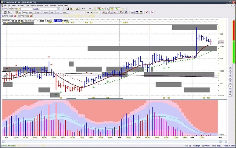This screenshot has height=148, width=236.
Task: Add the STO stochastic indicator
Action: click(58, 12)
